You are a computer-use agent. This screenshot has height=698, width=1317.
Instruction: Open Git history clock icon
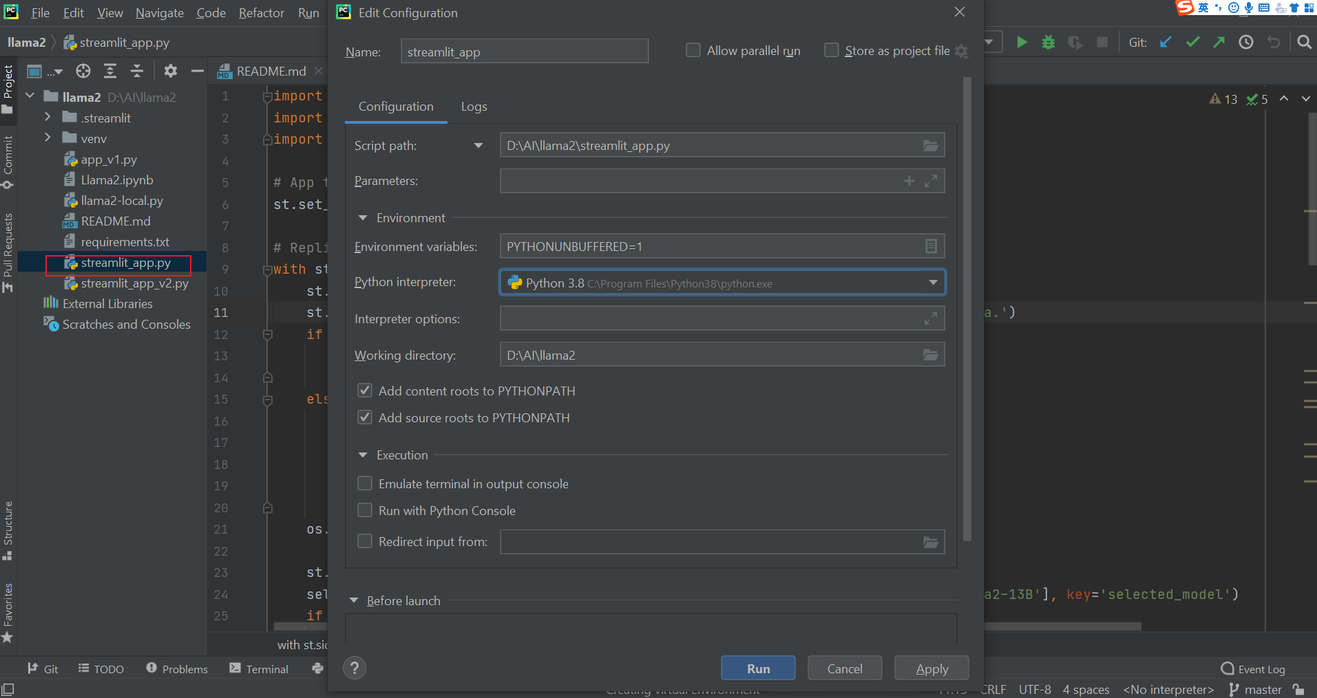pos(1246,43)
